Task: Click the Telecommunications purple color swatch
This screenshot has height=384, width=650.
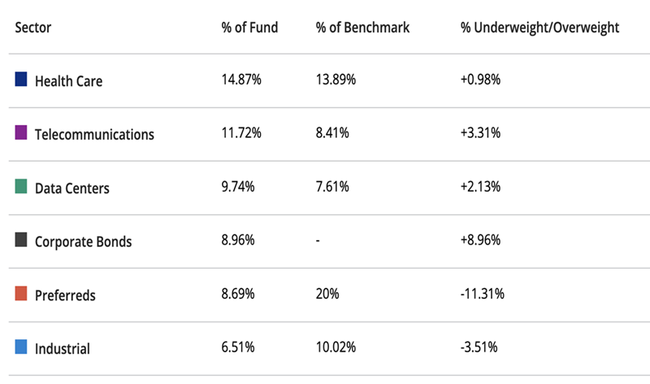Action: pos(21,133)
